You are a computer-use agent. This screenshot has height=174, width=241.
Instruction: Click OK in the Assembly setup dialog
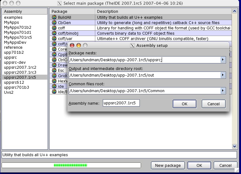184,104
